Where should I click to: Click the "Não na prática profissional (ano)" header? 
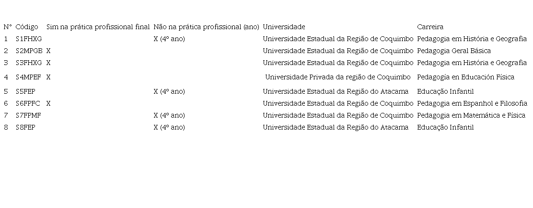(x=206, y=27)
